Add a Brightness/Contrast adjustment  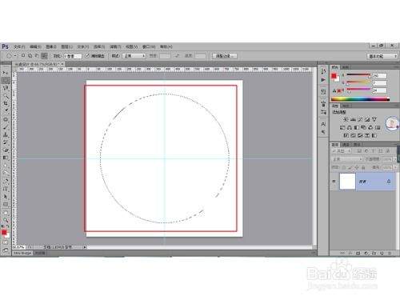(x=346, y=119)
